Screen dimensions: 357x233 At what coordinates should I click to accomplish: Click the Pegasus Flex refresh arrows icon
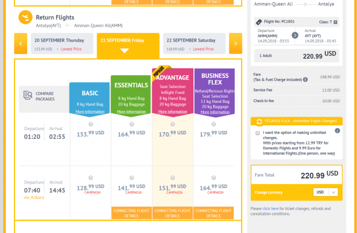coord(259,122)
